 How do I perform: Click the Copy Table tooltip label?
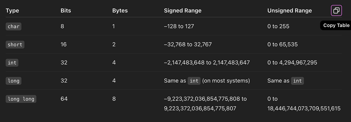(336, 25)
